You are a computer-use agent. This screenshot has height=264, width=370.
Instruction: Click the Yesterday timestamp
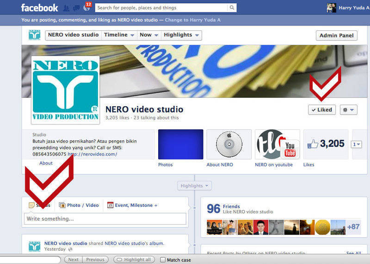pos(55,249)
